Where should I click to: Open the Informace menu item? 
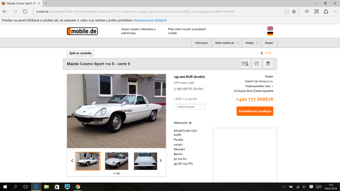(x=201, y=43)
